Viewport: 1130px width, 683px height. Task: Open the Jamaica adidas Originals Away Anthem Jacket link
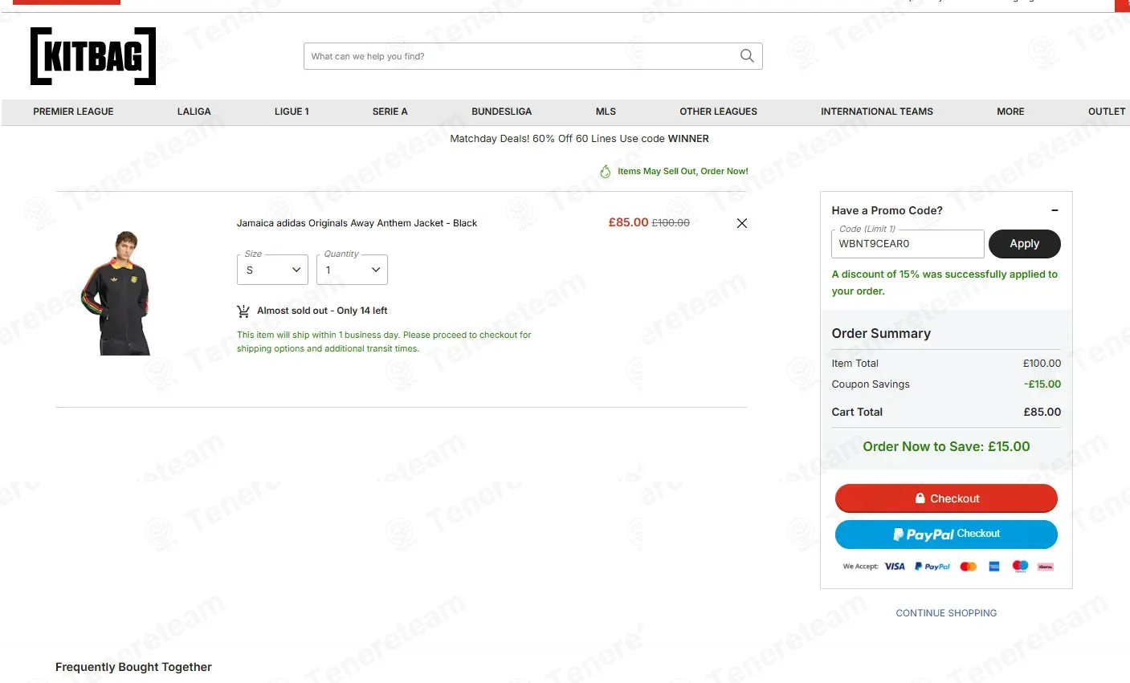[x=357, y=223]
